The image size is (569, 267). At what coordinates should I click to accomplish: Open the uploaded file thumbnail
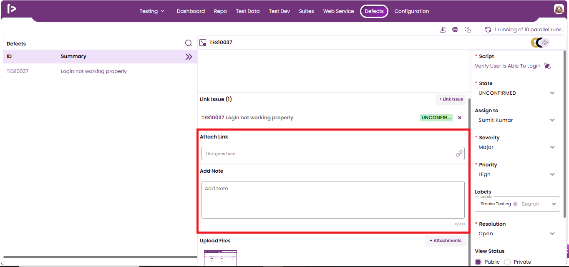tap(220, 258)
